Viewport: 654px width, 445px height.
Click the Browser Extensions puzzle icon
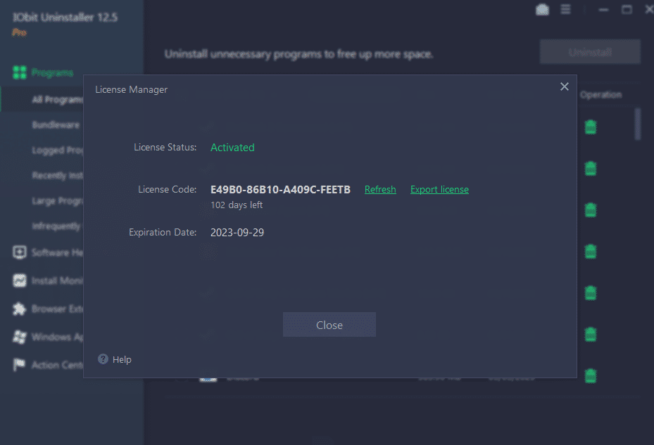point(20,309)
